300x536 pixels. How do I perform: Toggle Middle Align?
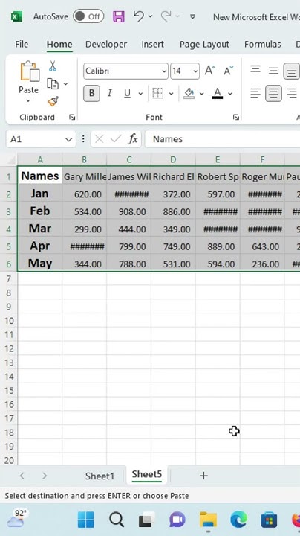tap(273, 71)
